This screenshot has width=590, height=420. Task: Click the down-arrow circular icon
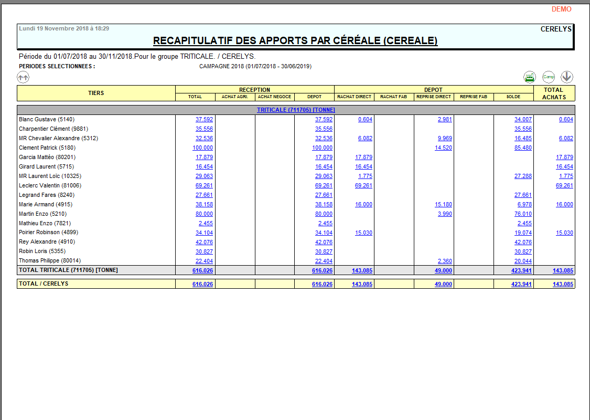(x=566, y=77)
